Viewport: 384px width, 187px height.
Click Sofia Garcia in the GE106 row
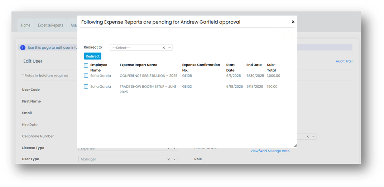(x=100, y=76)
